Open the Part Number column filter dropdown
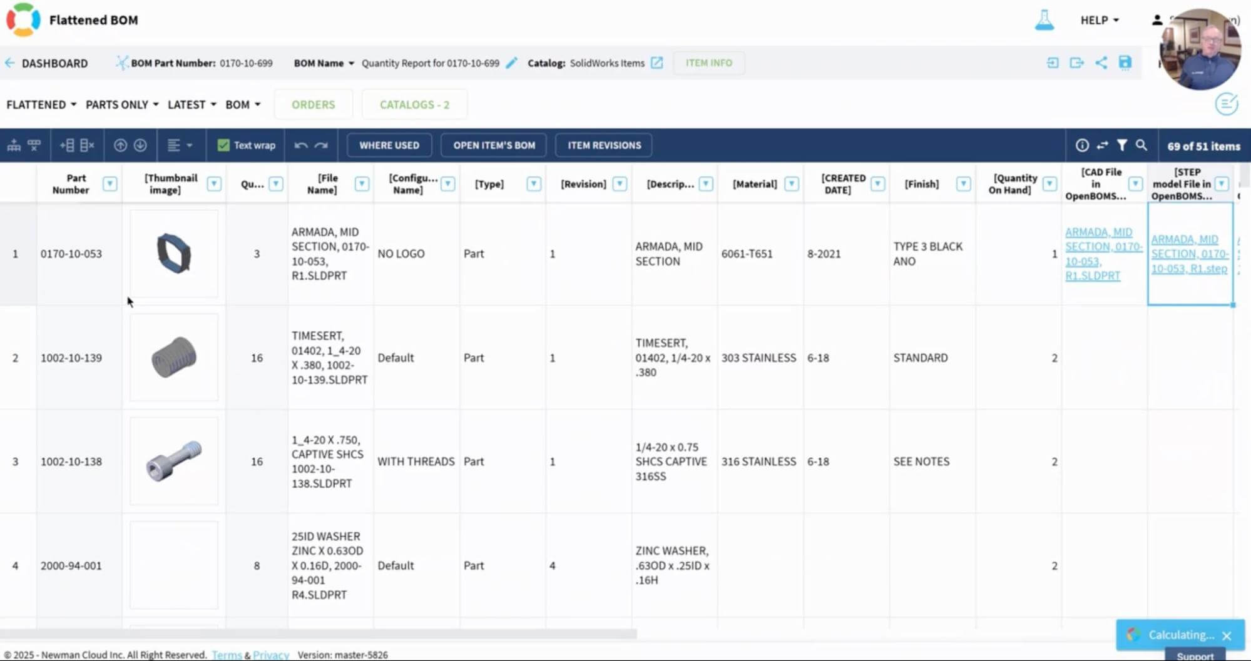This screenshot has width=1251, height=661. click(x=110, y=184)
